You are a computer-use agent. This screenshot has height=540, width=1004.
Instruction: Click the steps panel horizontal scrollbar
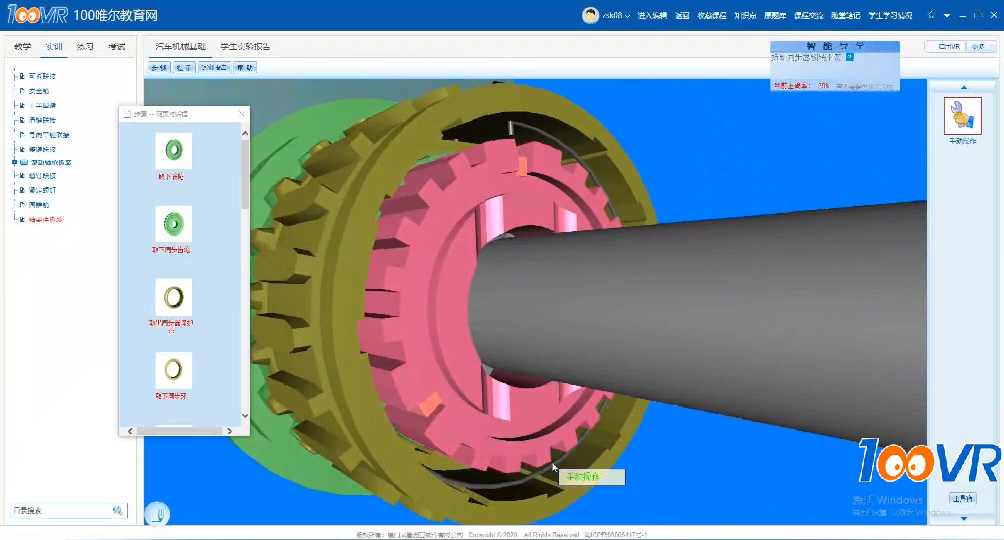pyautogui.click(x=180, y=431)
